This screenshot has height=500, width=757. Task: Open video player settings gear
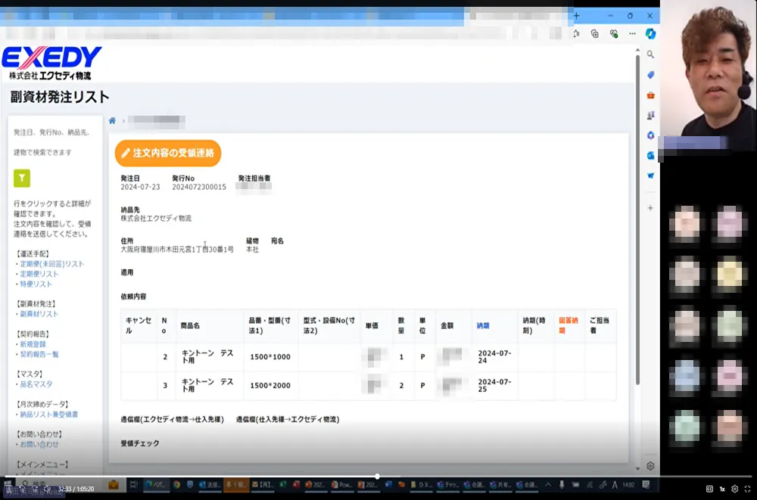click(734, 489)
